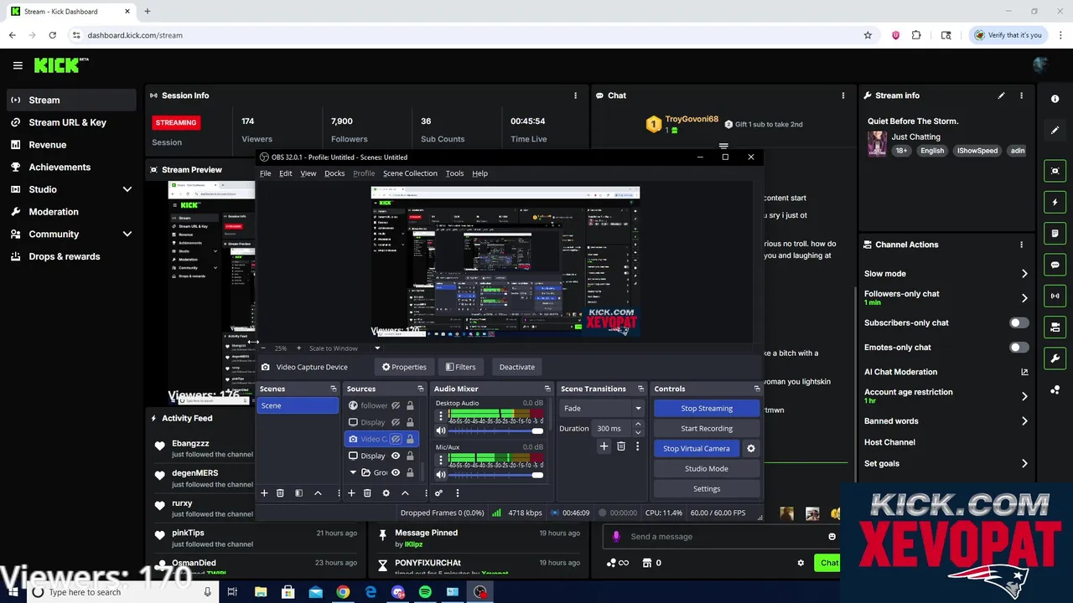Toggle lock on Video Capture source

[410, 439]
